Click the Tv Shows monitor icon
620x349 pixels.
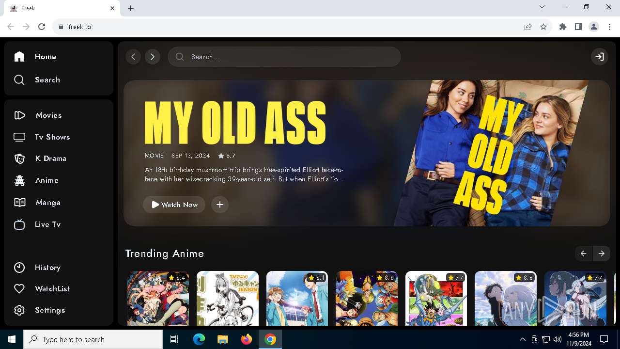tap(19, 137)
